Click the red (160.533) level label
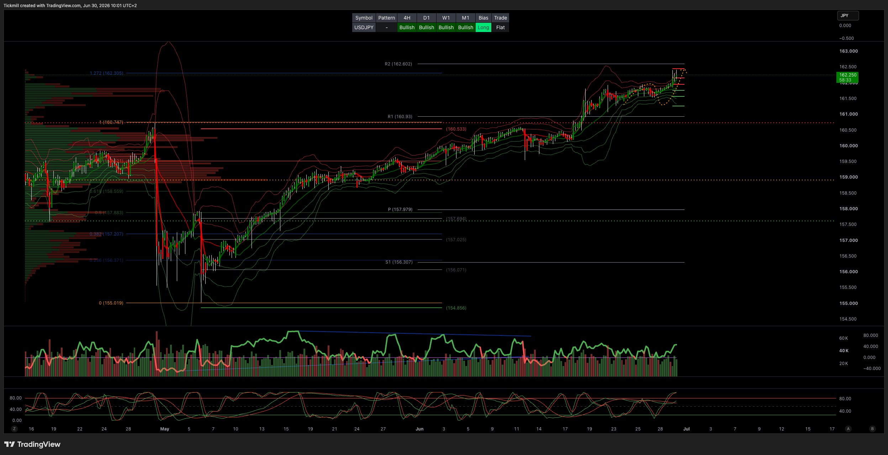888x455 pixels. [456, 129]
